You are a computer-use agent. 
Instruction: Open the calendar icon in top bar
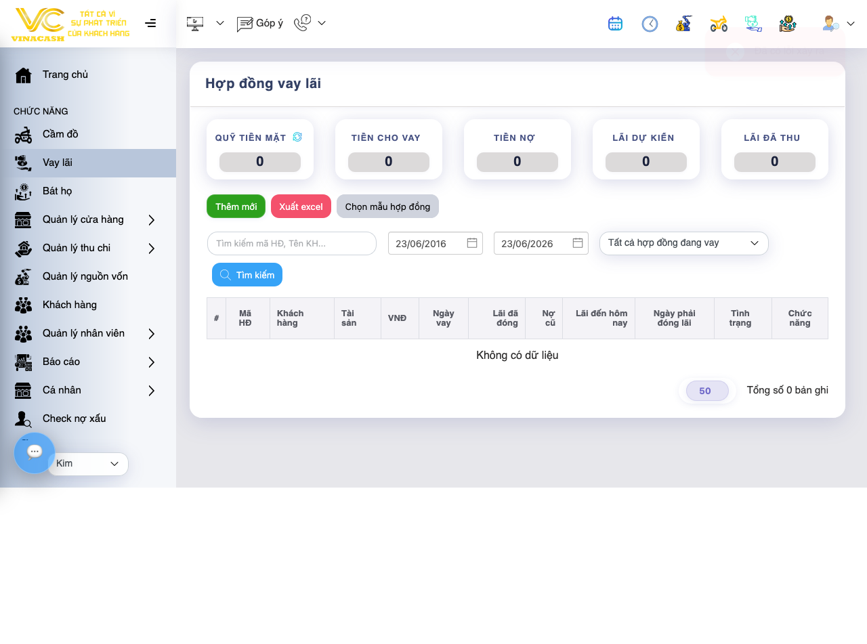pyautogui.click(x=615, y=24)
